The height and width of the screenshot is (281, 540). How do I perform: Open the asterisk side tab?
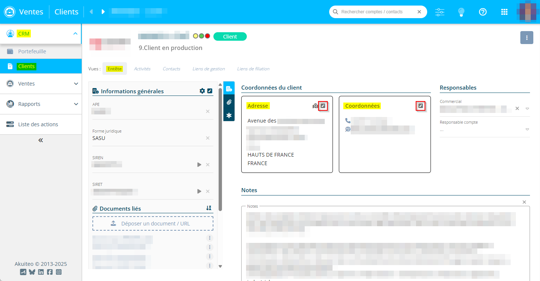click(x=229, y=116)
